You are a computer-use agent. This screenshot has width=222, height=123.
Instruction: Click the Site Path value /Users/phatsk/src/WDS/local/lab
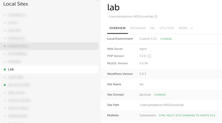(162, 105)
